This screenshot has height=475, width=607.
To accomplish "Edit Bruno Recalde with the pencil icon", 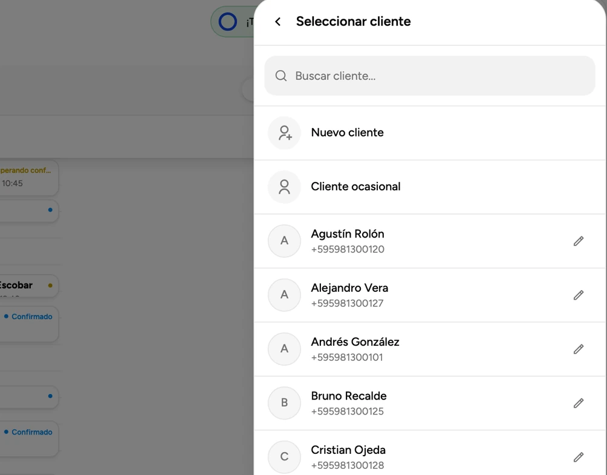I will [579, 404].
